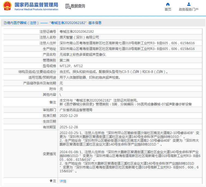Image resolution: width=206 pixels, height=187 pixels.
Task: Click the 管理类别 row label
Action: coord(49,60)
